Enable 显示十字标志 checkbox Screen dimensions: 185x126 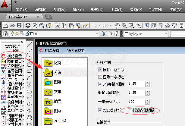click(100, 77)
